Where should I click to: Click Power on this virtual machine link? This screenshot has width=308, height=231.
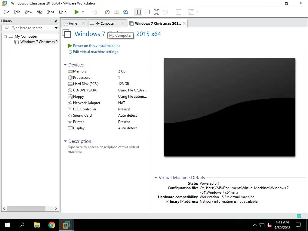coord(97,46)
